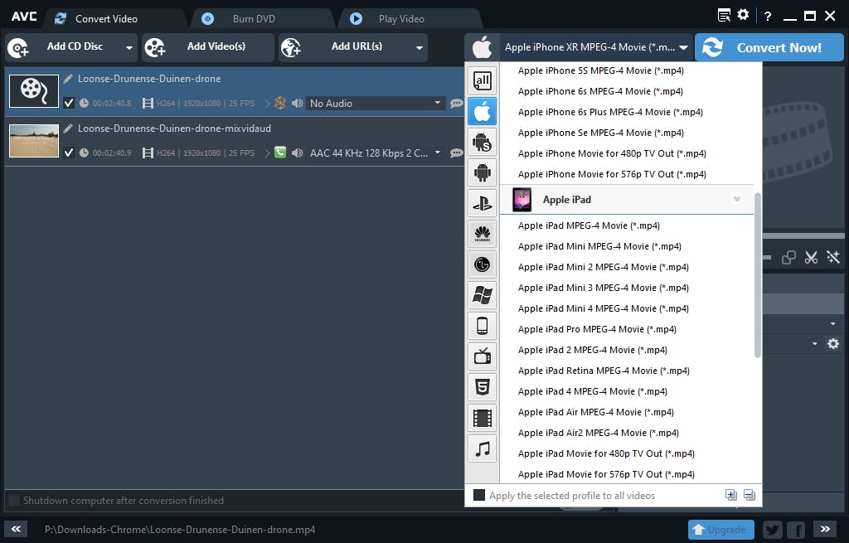
Task: Choose the generic Android category icon
Action: click(482, 172)
